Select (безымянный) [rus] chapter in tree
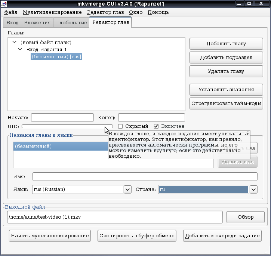This screenshot has height=256, width=271. click(56, 57)
